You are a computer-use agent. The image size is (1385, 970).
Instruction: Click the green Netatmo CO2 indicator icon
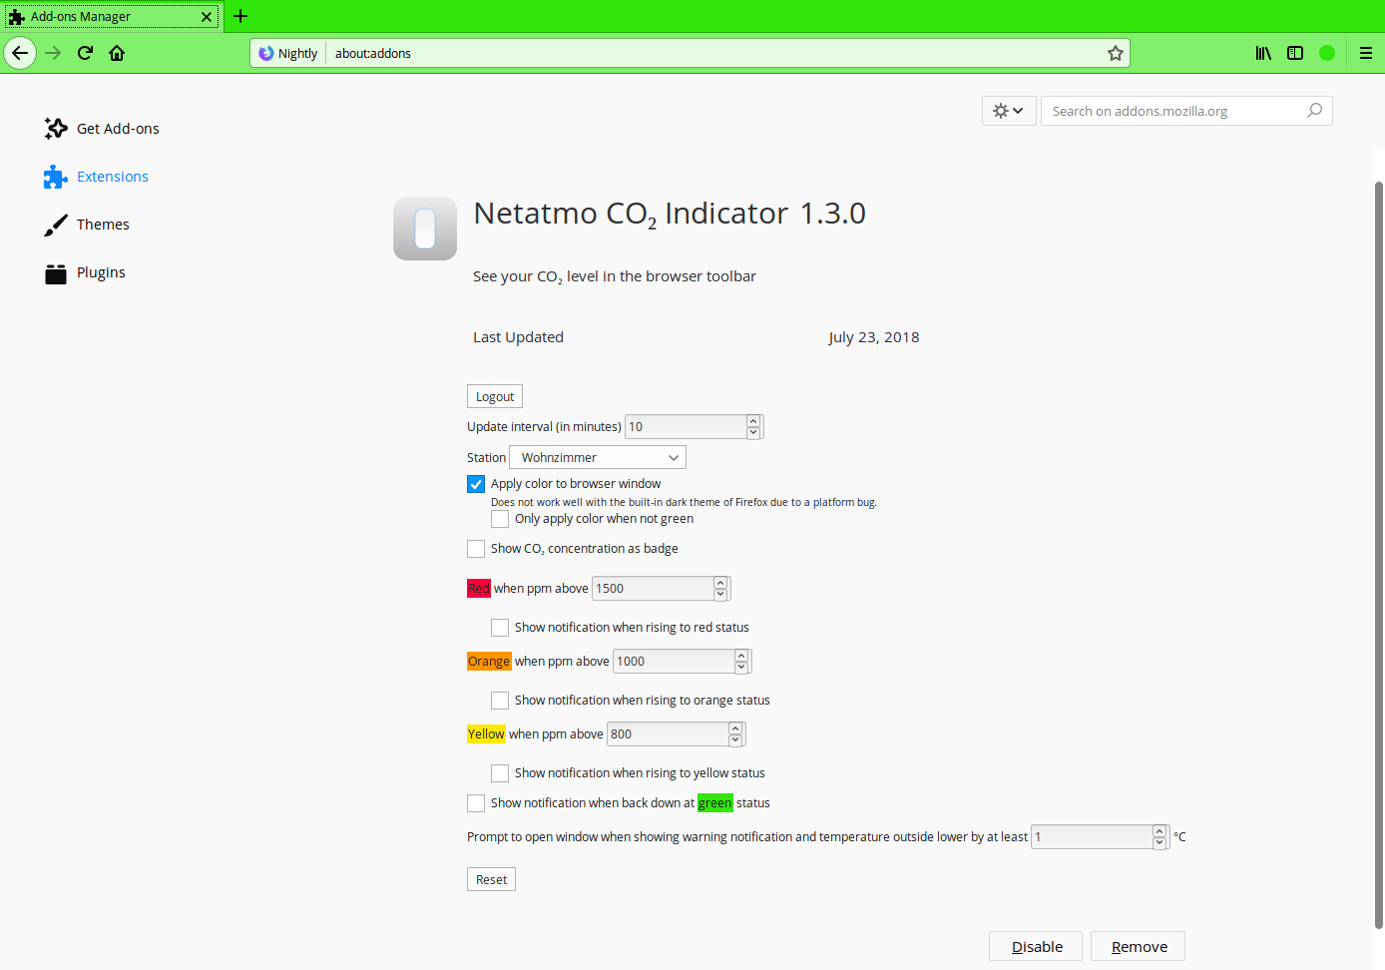pos(1327,53)
